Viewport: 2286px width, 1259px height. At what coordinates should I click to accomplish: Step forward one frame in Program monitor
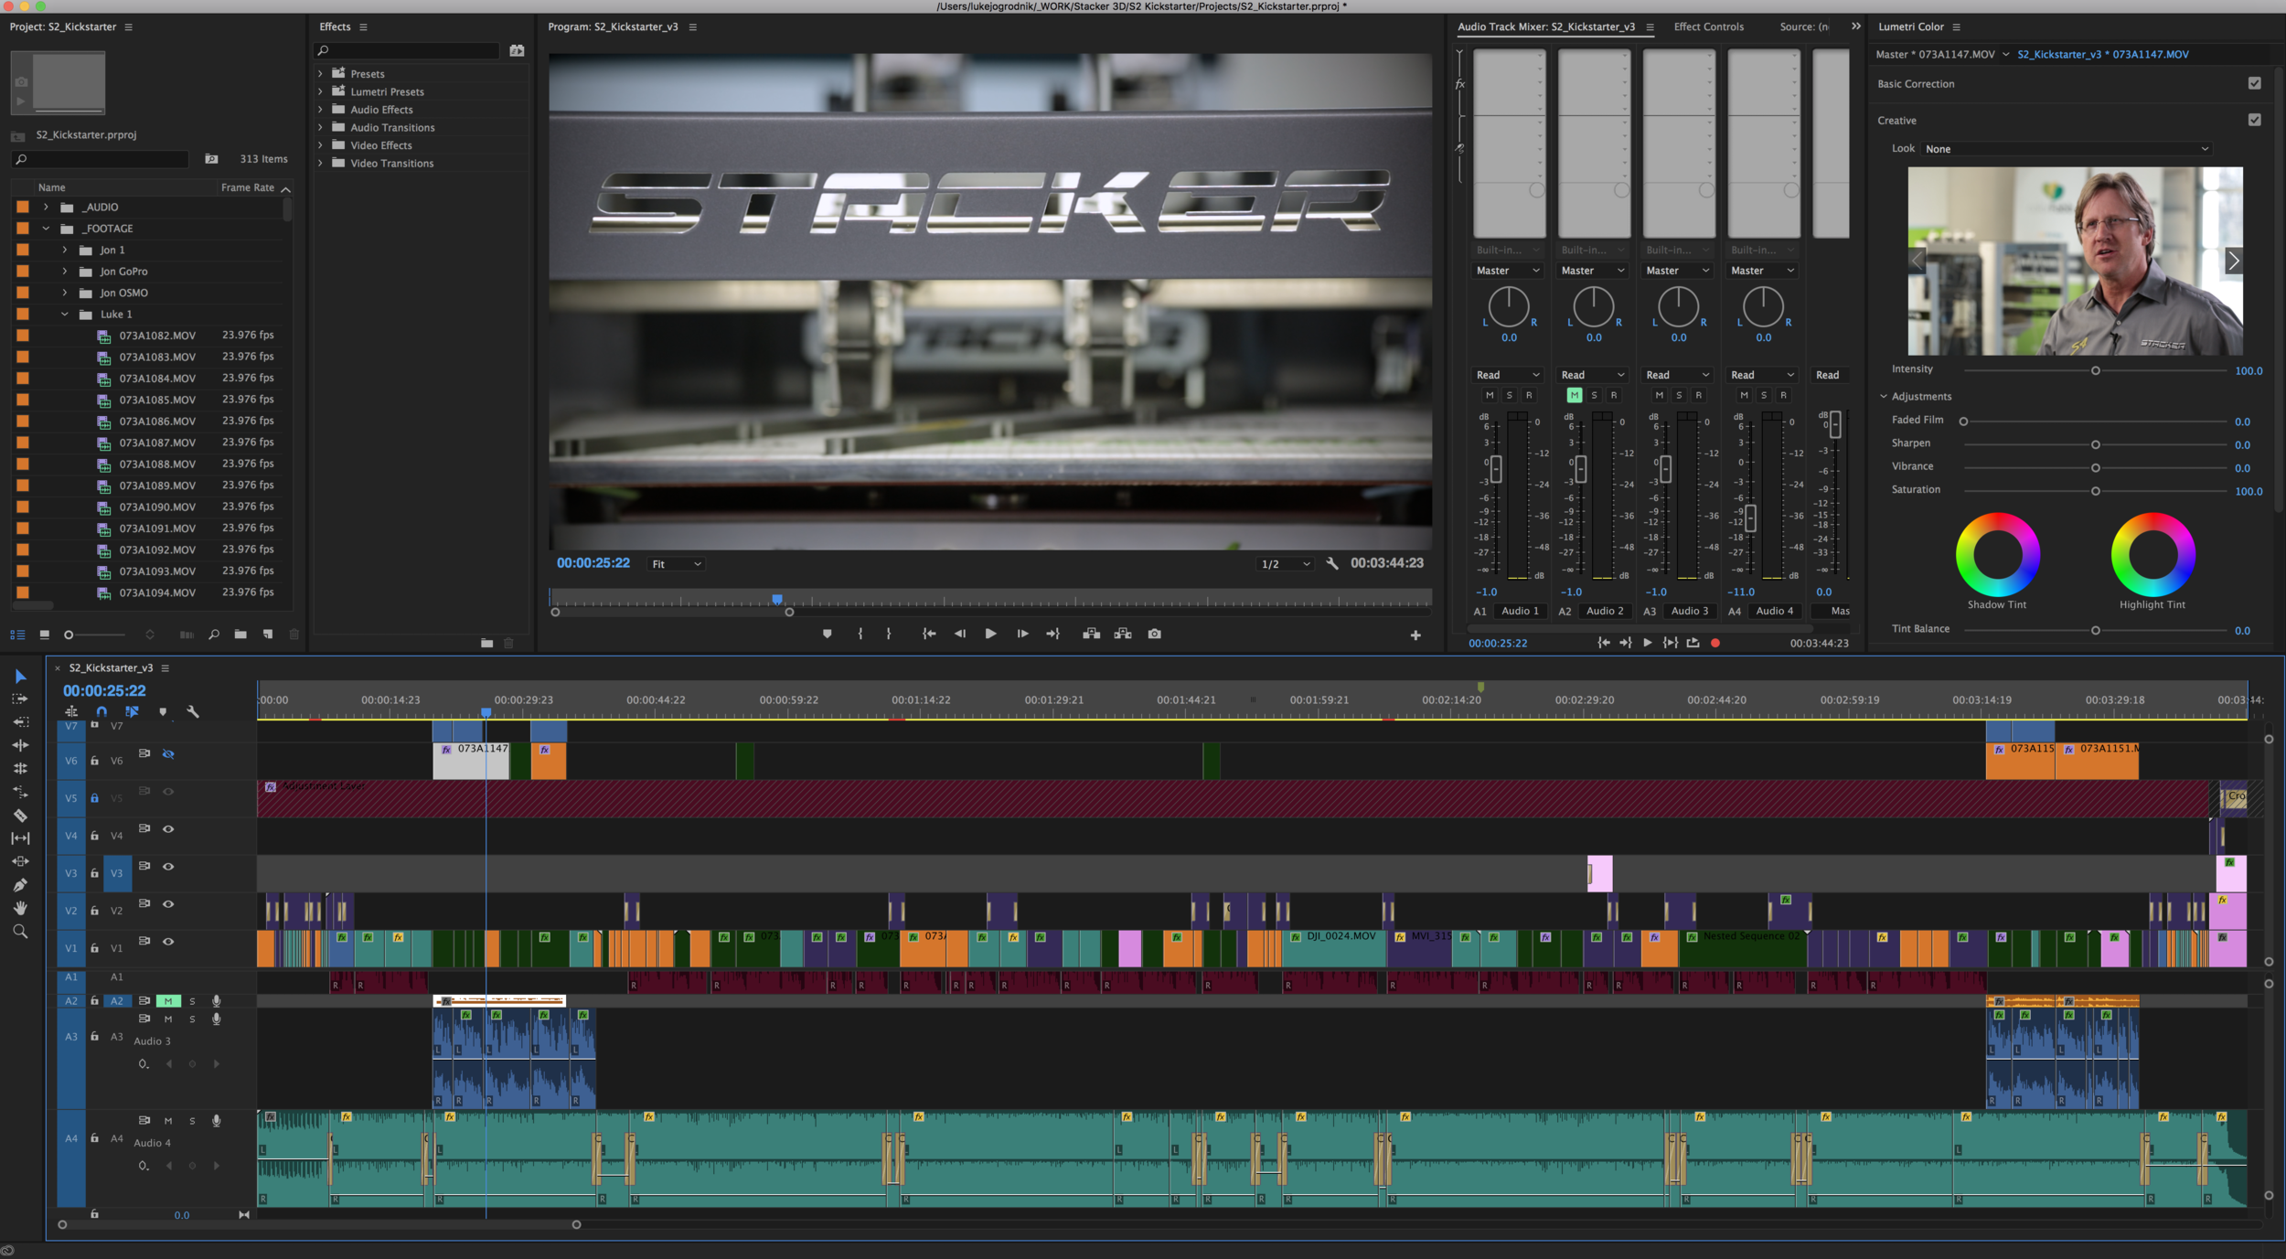tap(1022, 634)
